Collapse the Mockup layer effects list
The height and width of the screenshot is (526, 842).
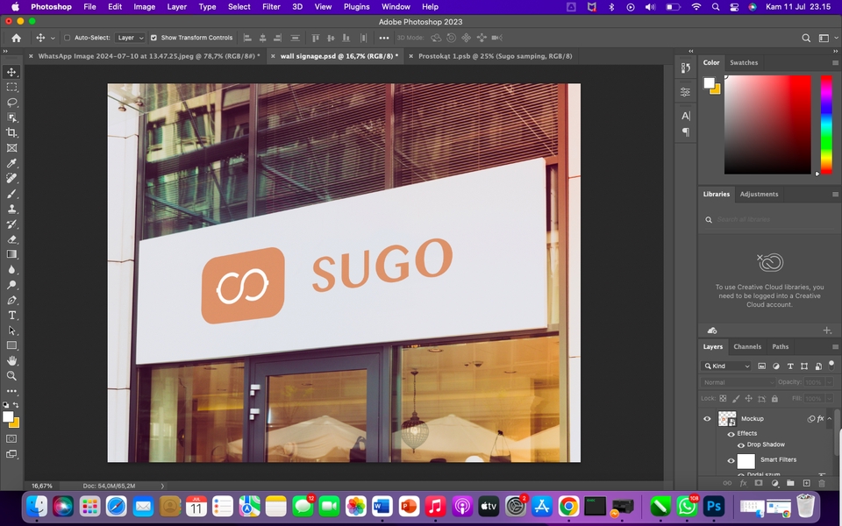[x=829, y=418]
